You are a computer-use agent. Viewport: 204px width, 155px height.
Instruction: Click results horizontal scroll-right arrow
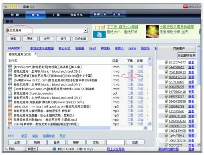click(x=145, y=128)
